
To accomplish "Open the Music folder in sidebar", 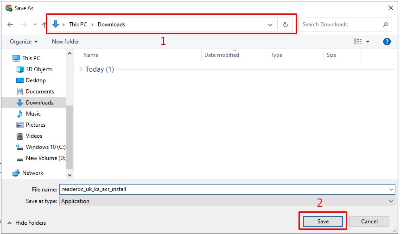I will pos(33,114).
